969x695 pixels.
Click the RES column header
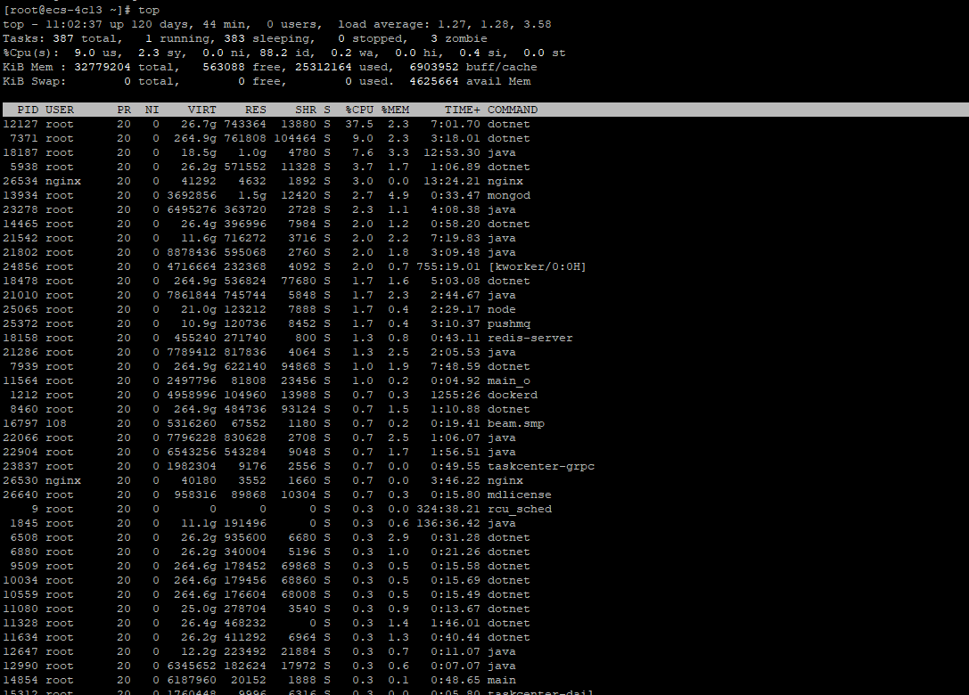point(256,110)
